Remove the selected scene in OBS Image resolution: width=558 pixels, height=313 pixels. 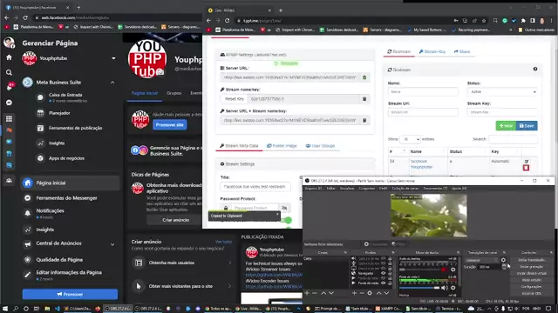pyautogui.click(x=315, y=293)
